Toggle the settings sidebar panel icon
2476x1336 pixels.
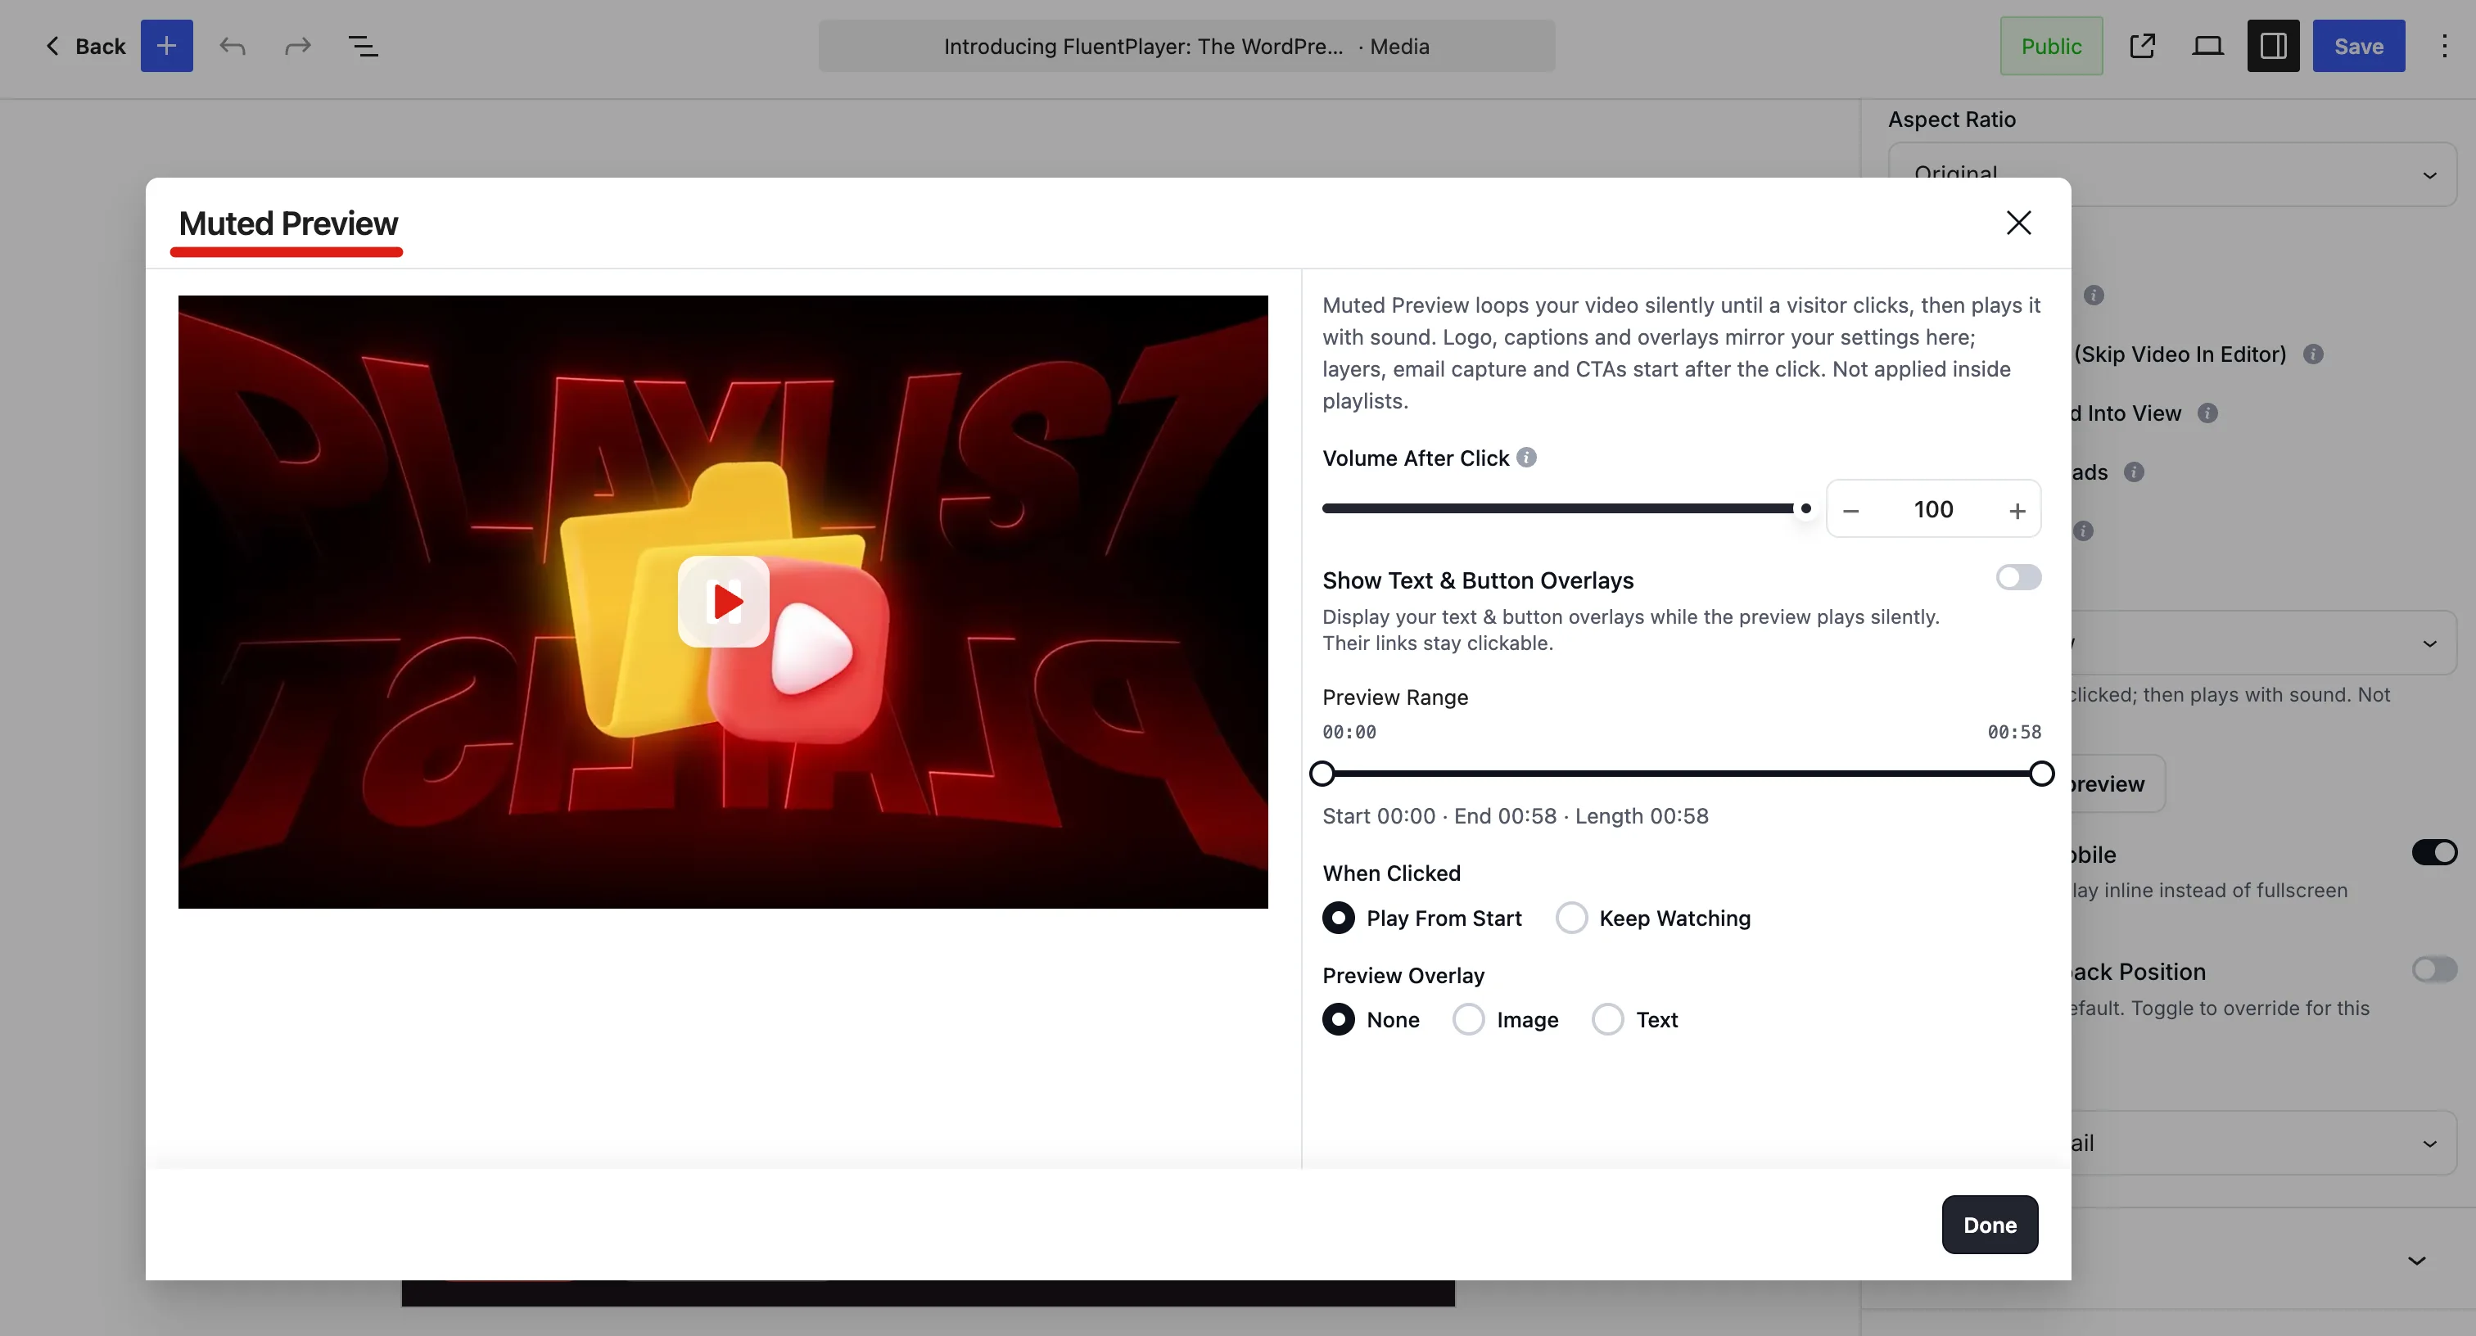[x=2272, y=46]
